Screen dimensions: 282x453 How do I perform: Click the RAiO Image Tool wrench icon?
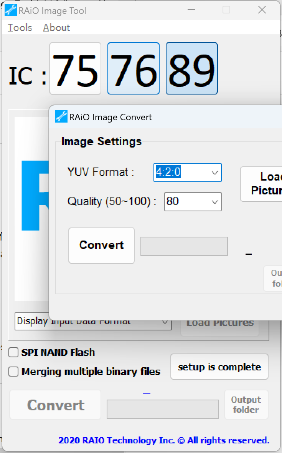coord(11,10)
